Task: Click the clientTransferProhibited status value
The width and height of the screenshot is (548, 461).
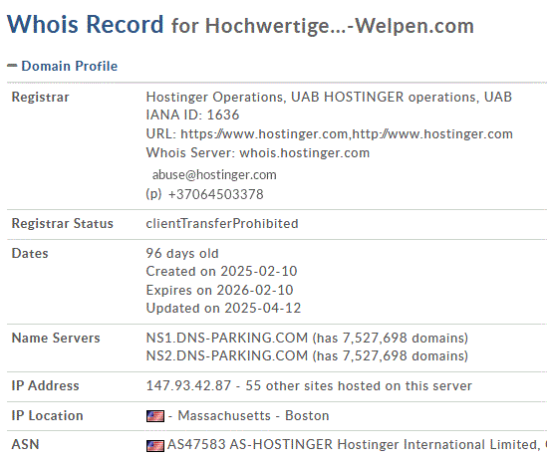Action: point(222,223)
